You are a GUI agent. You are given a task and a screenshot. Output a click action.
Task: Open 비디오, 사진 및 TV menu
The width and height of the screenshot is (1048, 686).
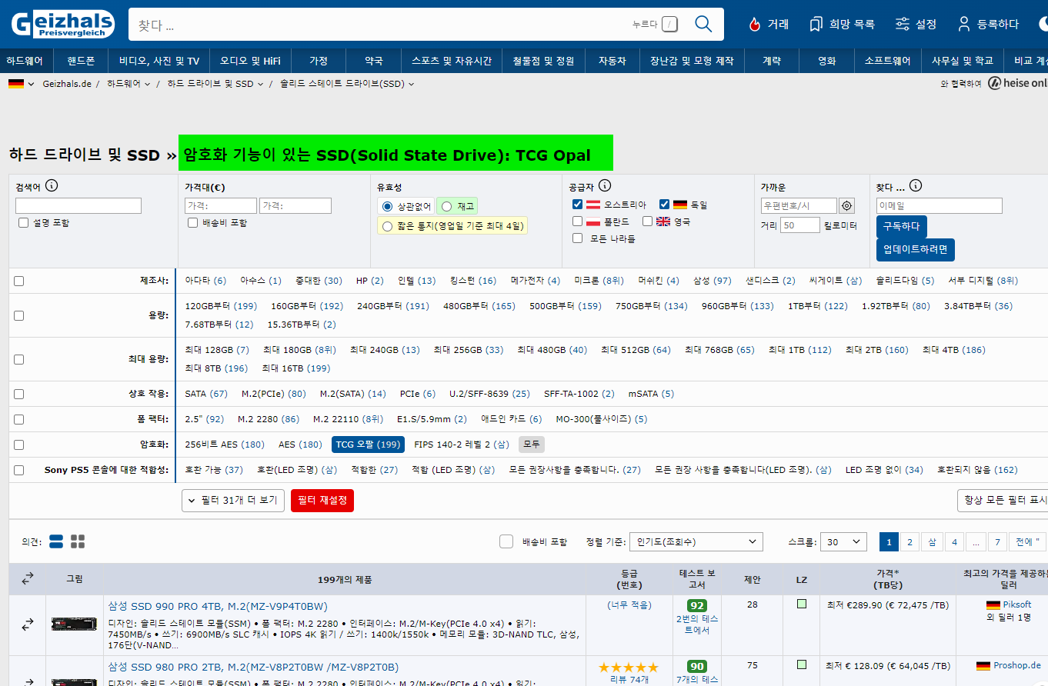click(x=159, y=61)
